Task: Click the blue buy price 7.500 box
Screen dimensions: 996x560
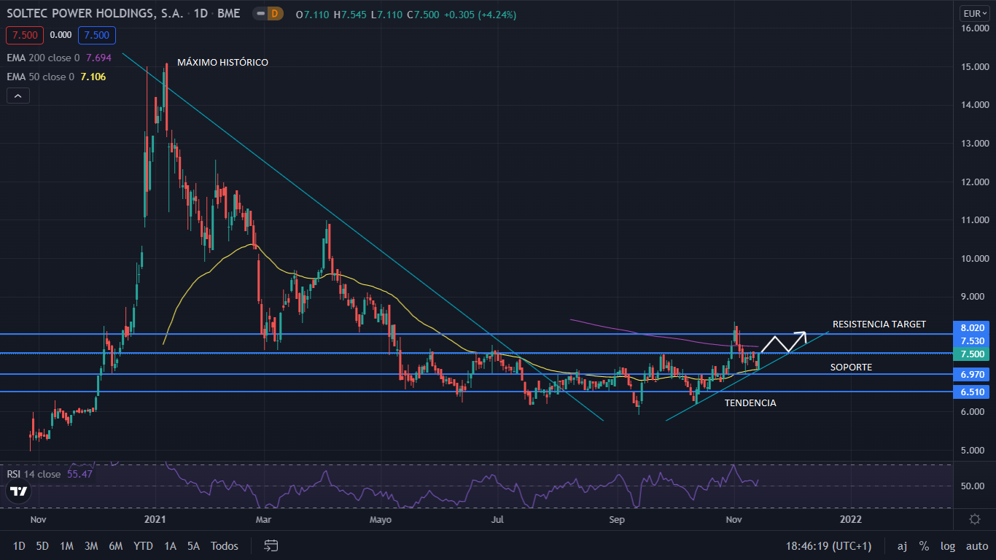Action: [98, 35]
